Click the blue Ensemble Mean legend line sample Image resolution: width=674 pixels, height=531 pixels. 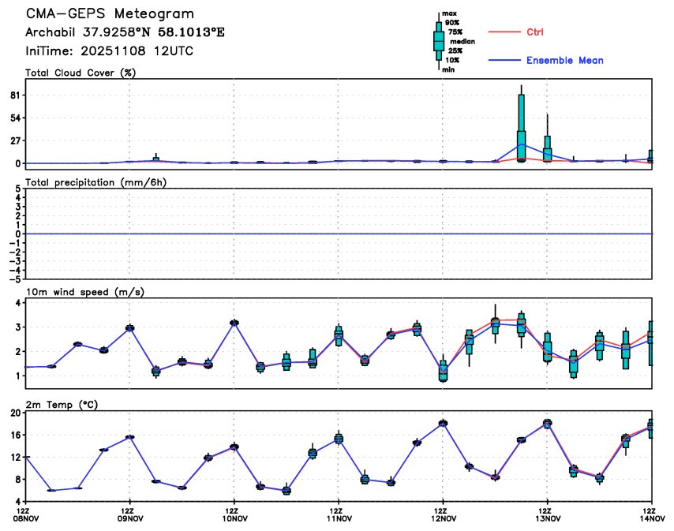(504, 60)
